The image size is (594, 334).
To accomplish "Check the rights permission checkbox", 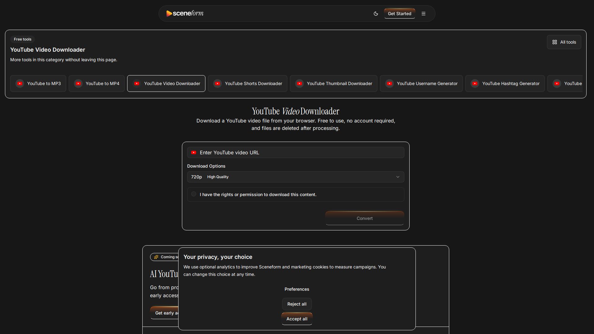I will pyautogui.click(x=194, y=194).
